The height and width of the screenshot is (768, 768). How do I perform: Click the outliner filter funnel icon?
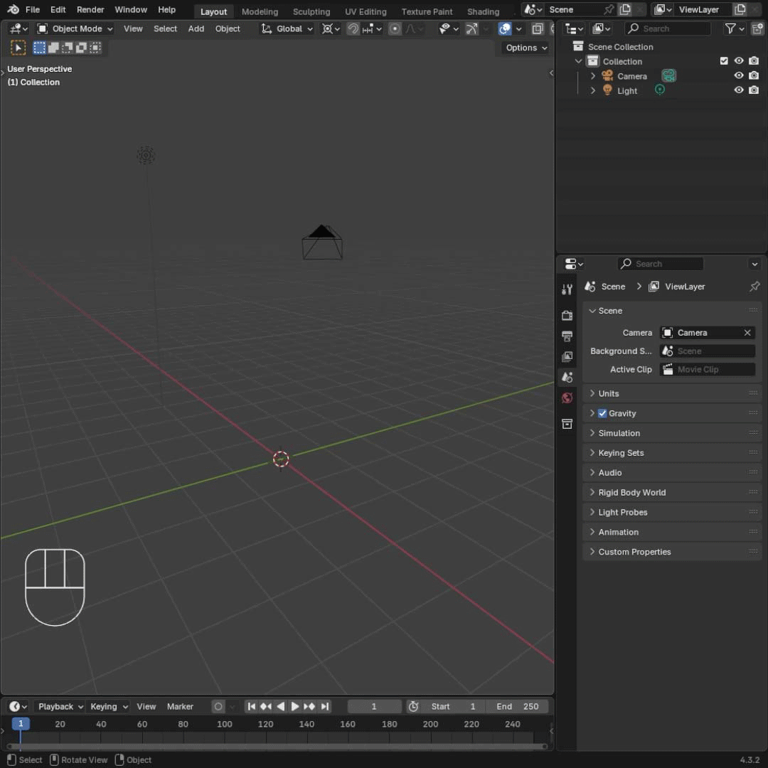click(730, 28)
